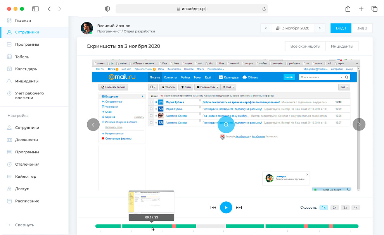
Task: Go to previous screenshot with left arrow
Action: [93, 124]
